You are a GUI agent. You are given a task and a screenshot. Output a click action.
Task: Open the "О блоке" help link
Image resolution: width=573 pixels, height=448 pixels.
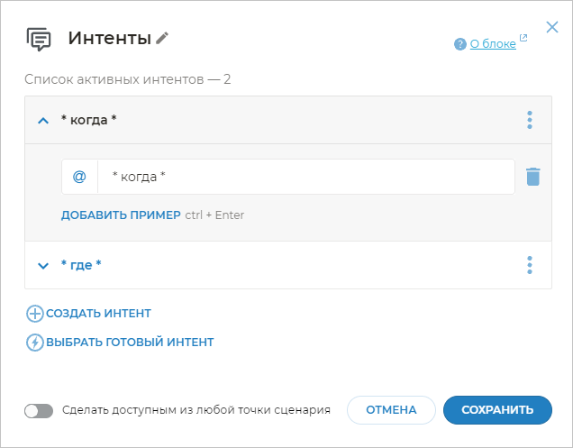pyautogui.click(x=493, y=43)
